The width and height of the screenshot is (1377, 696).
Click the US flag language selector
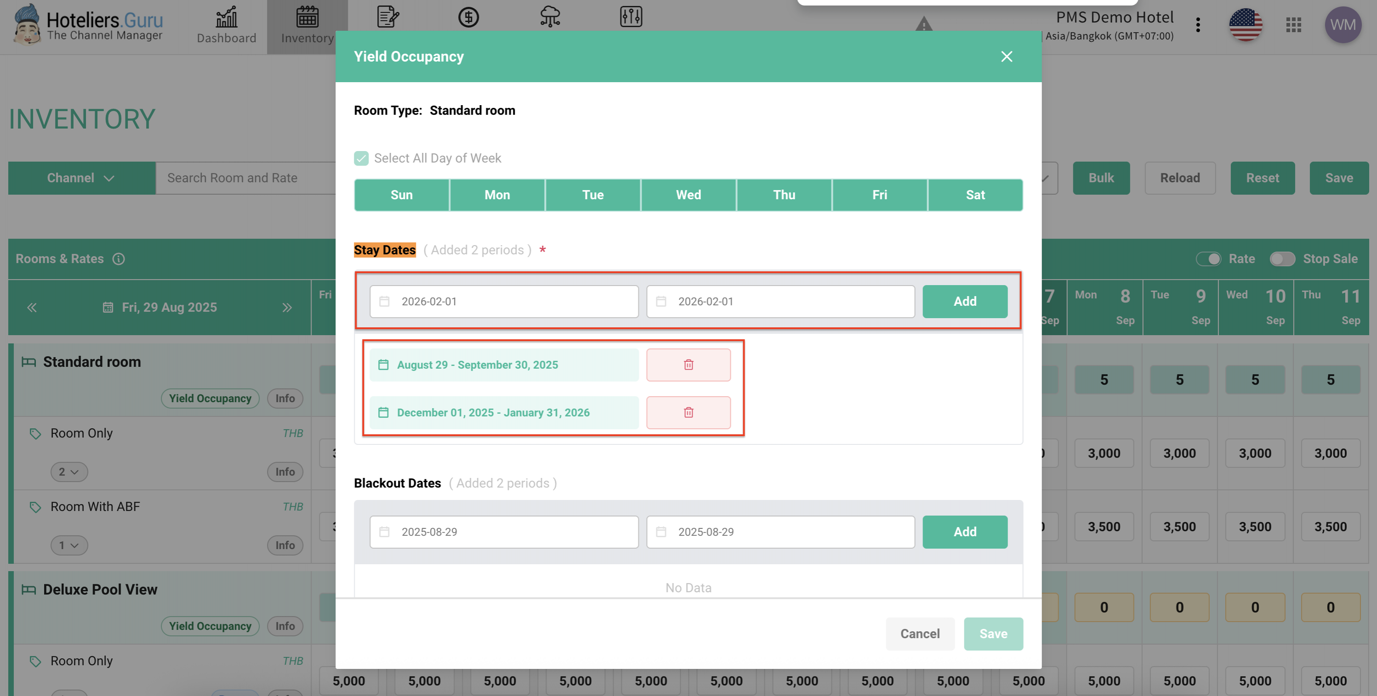pos(1245,25)
